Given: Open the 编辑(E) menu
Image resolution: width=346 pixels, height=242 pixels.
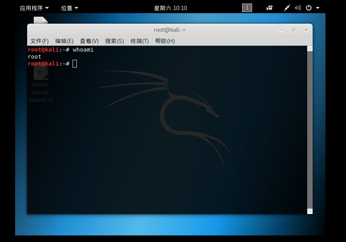Looking at the screenshot, I should (x=64, y=41).
